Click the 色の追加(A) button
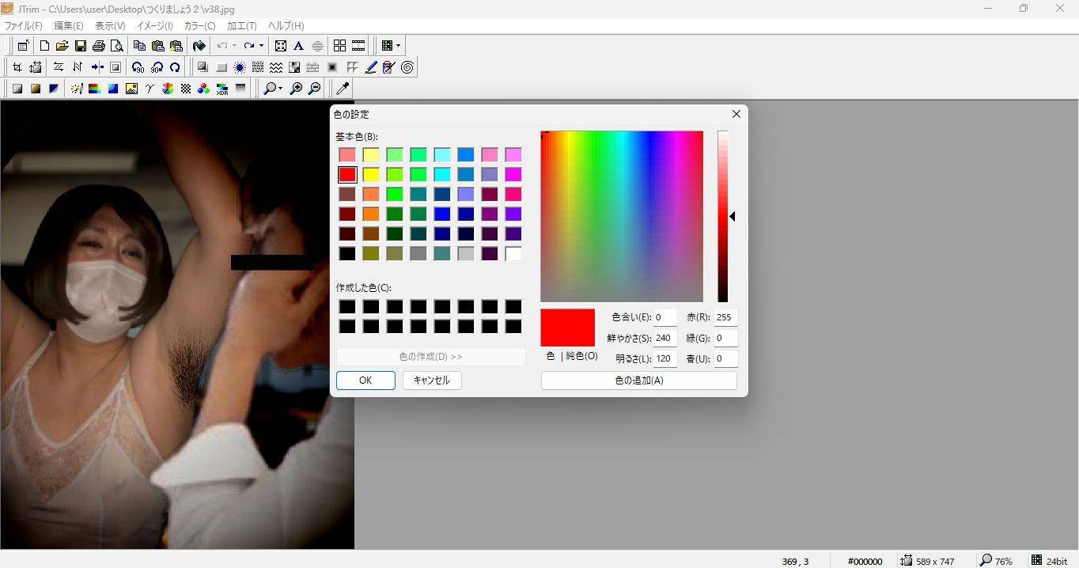Image resolution: width=1079 pixels, height=568 pixels. (x=638, y=381)
